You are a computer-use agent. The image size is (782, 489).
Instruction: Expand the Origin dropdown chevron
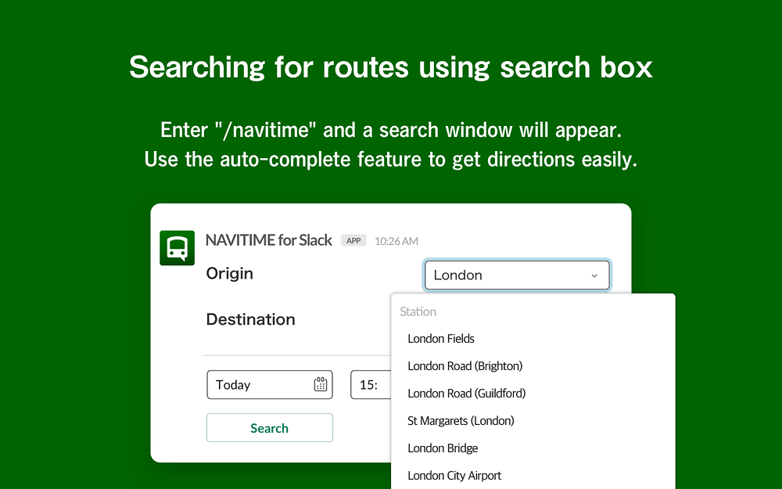click(x=594, y=275)
